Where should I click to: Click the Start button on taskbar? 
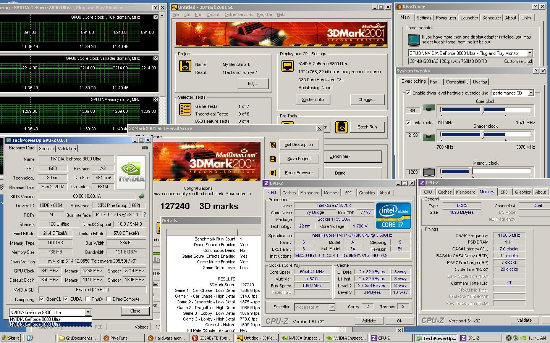click(x=11, y=338)
